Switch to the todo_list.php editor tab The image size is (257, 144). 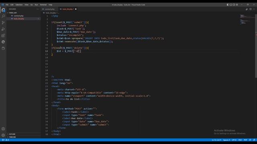pos(67,9)
